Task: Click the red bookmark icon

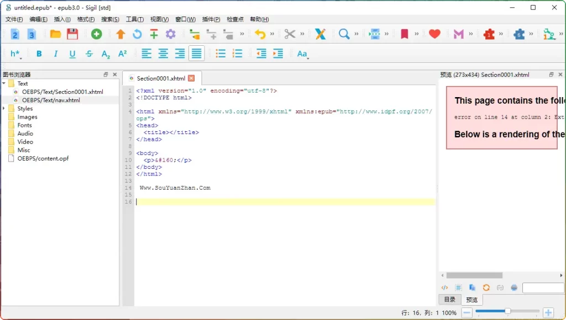Action: point(404,34)
